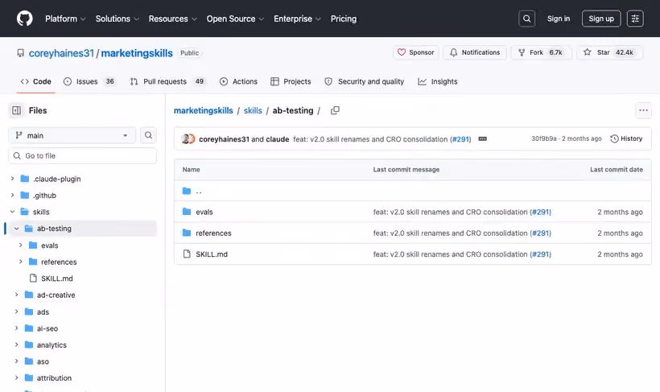Click the star icon on Star button
Screen dimensions: 660x392
588,52
